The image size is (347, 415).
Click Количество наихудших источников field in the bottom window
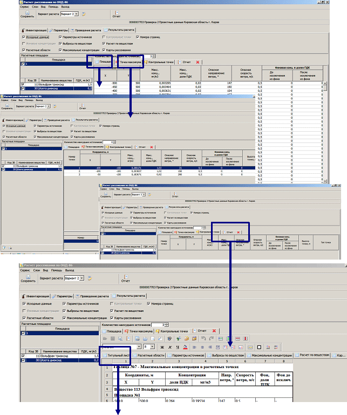pos(157,324)
